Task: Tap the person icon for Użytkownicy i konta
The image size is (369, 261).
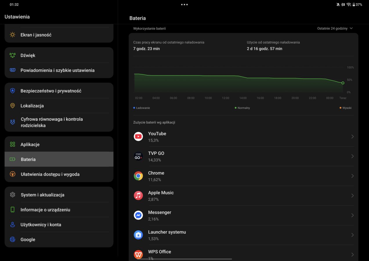Action: (12, 224)
